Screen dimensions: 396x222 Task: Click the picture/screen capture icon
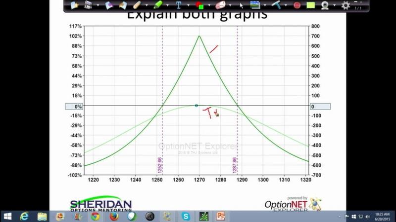pos(255,5)
